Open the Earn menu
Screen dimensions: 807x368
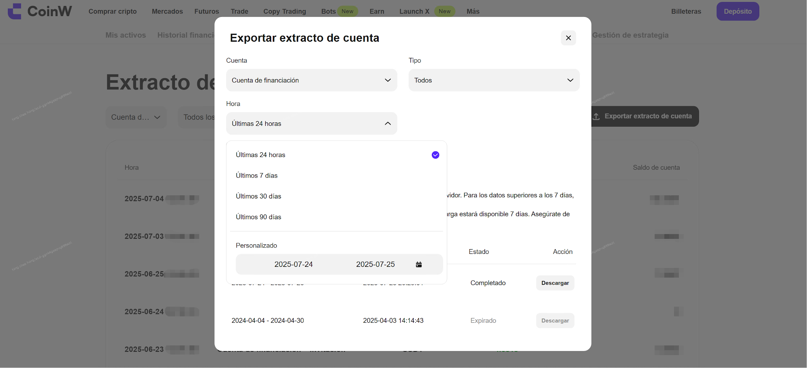[377, 11]
